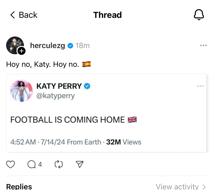Open View activity chevron link
This screenshot has height=190, width=214.
181,187
